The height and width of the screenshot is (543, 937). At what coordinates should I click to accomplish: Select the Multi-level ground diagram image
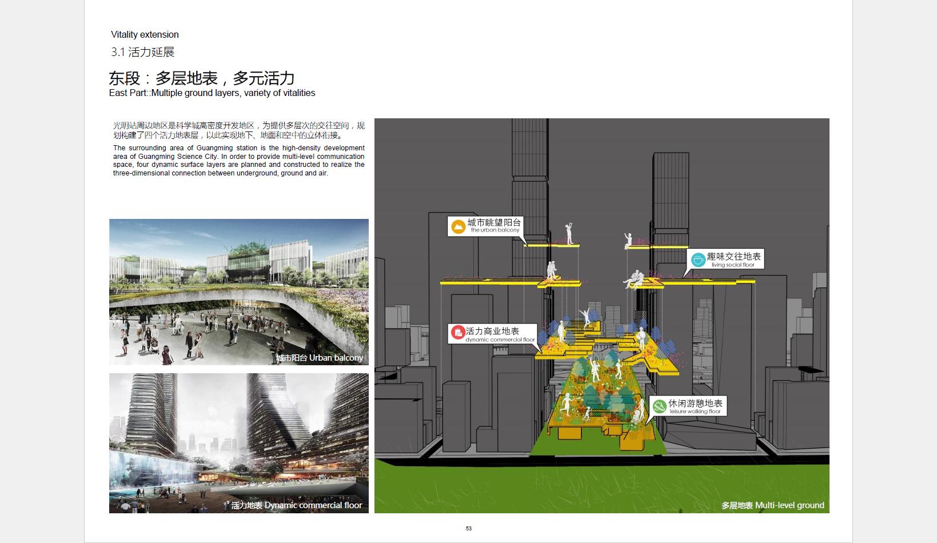602,316
